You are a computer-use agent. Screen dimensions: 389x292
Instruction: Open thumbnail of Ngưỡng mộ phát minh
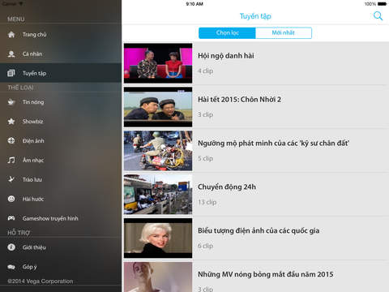pos(158,151)
